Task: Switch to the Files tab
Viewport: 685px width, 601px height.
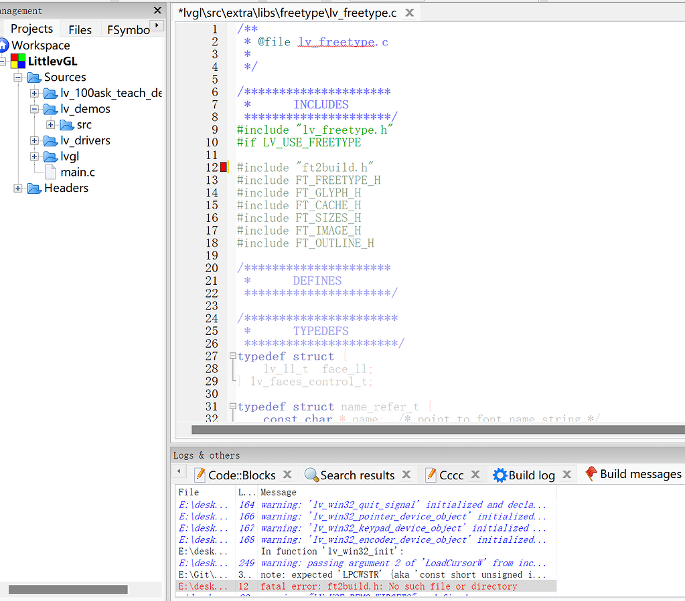Action: (80, 29)
